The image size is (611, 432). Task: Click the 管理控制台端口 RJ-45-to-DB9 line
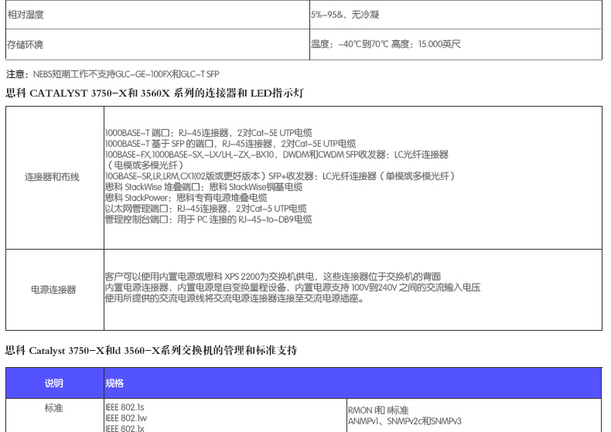[x=208, y=219]
